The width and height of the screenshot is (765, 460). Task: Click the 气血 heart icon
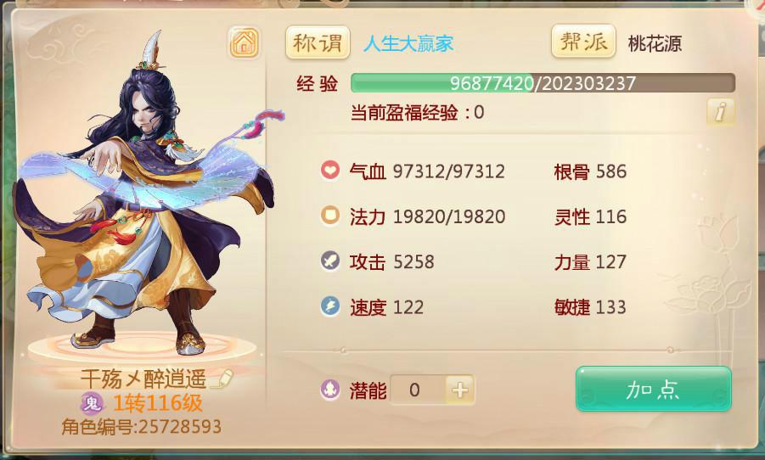(330, 171)
